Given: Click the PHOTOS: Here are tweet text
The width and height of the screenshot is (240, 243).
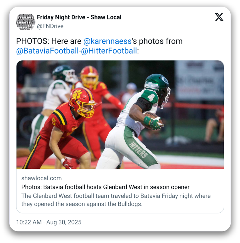Looking at the screenshot, I should click(x=49, y=41).
